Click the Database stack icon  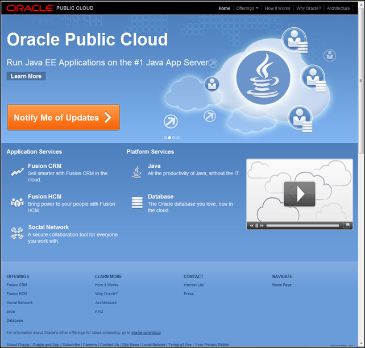pos(137,202)
